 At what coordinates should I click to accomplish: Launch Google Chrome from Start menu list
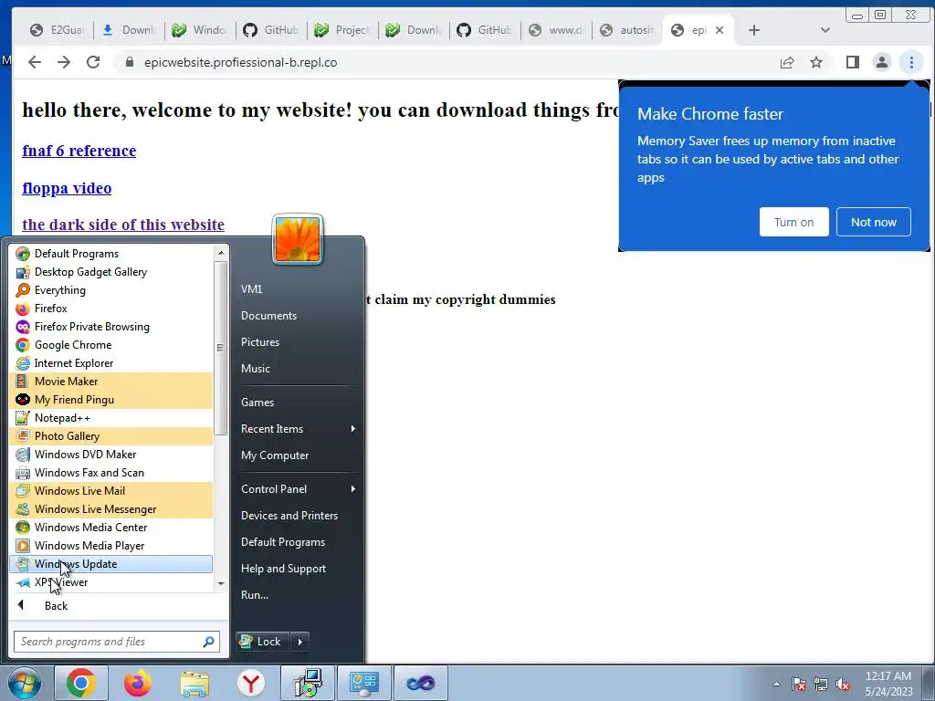(x=110, y=344)
